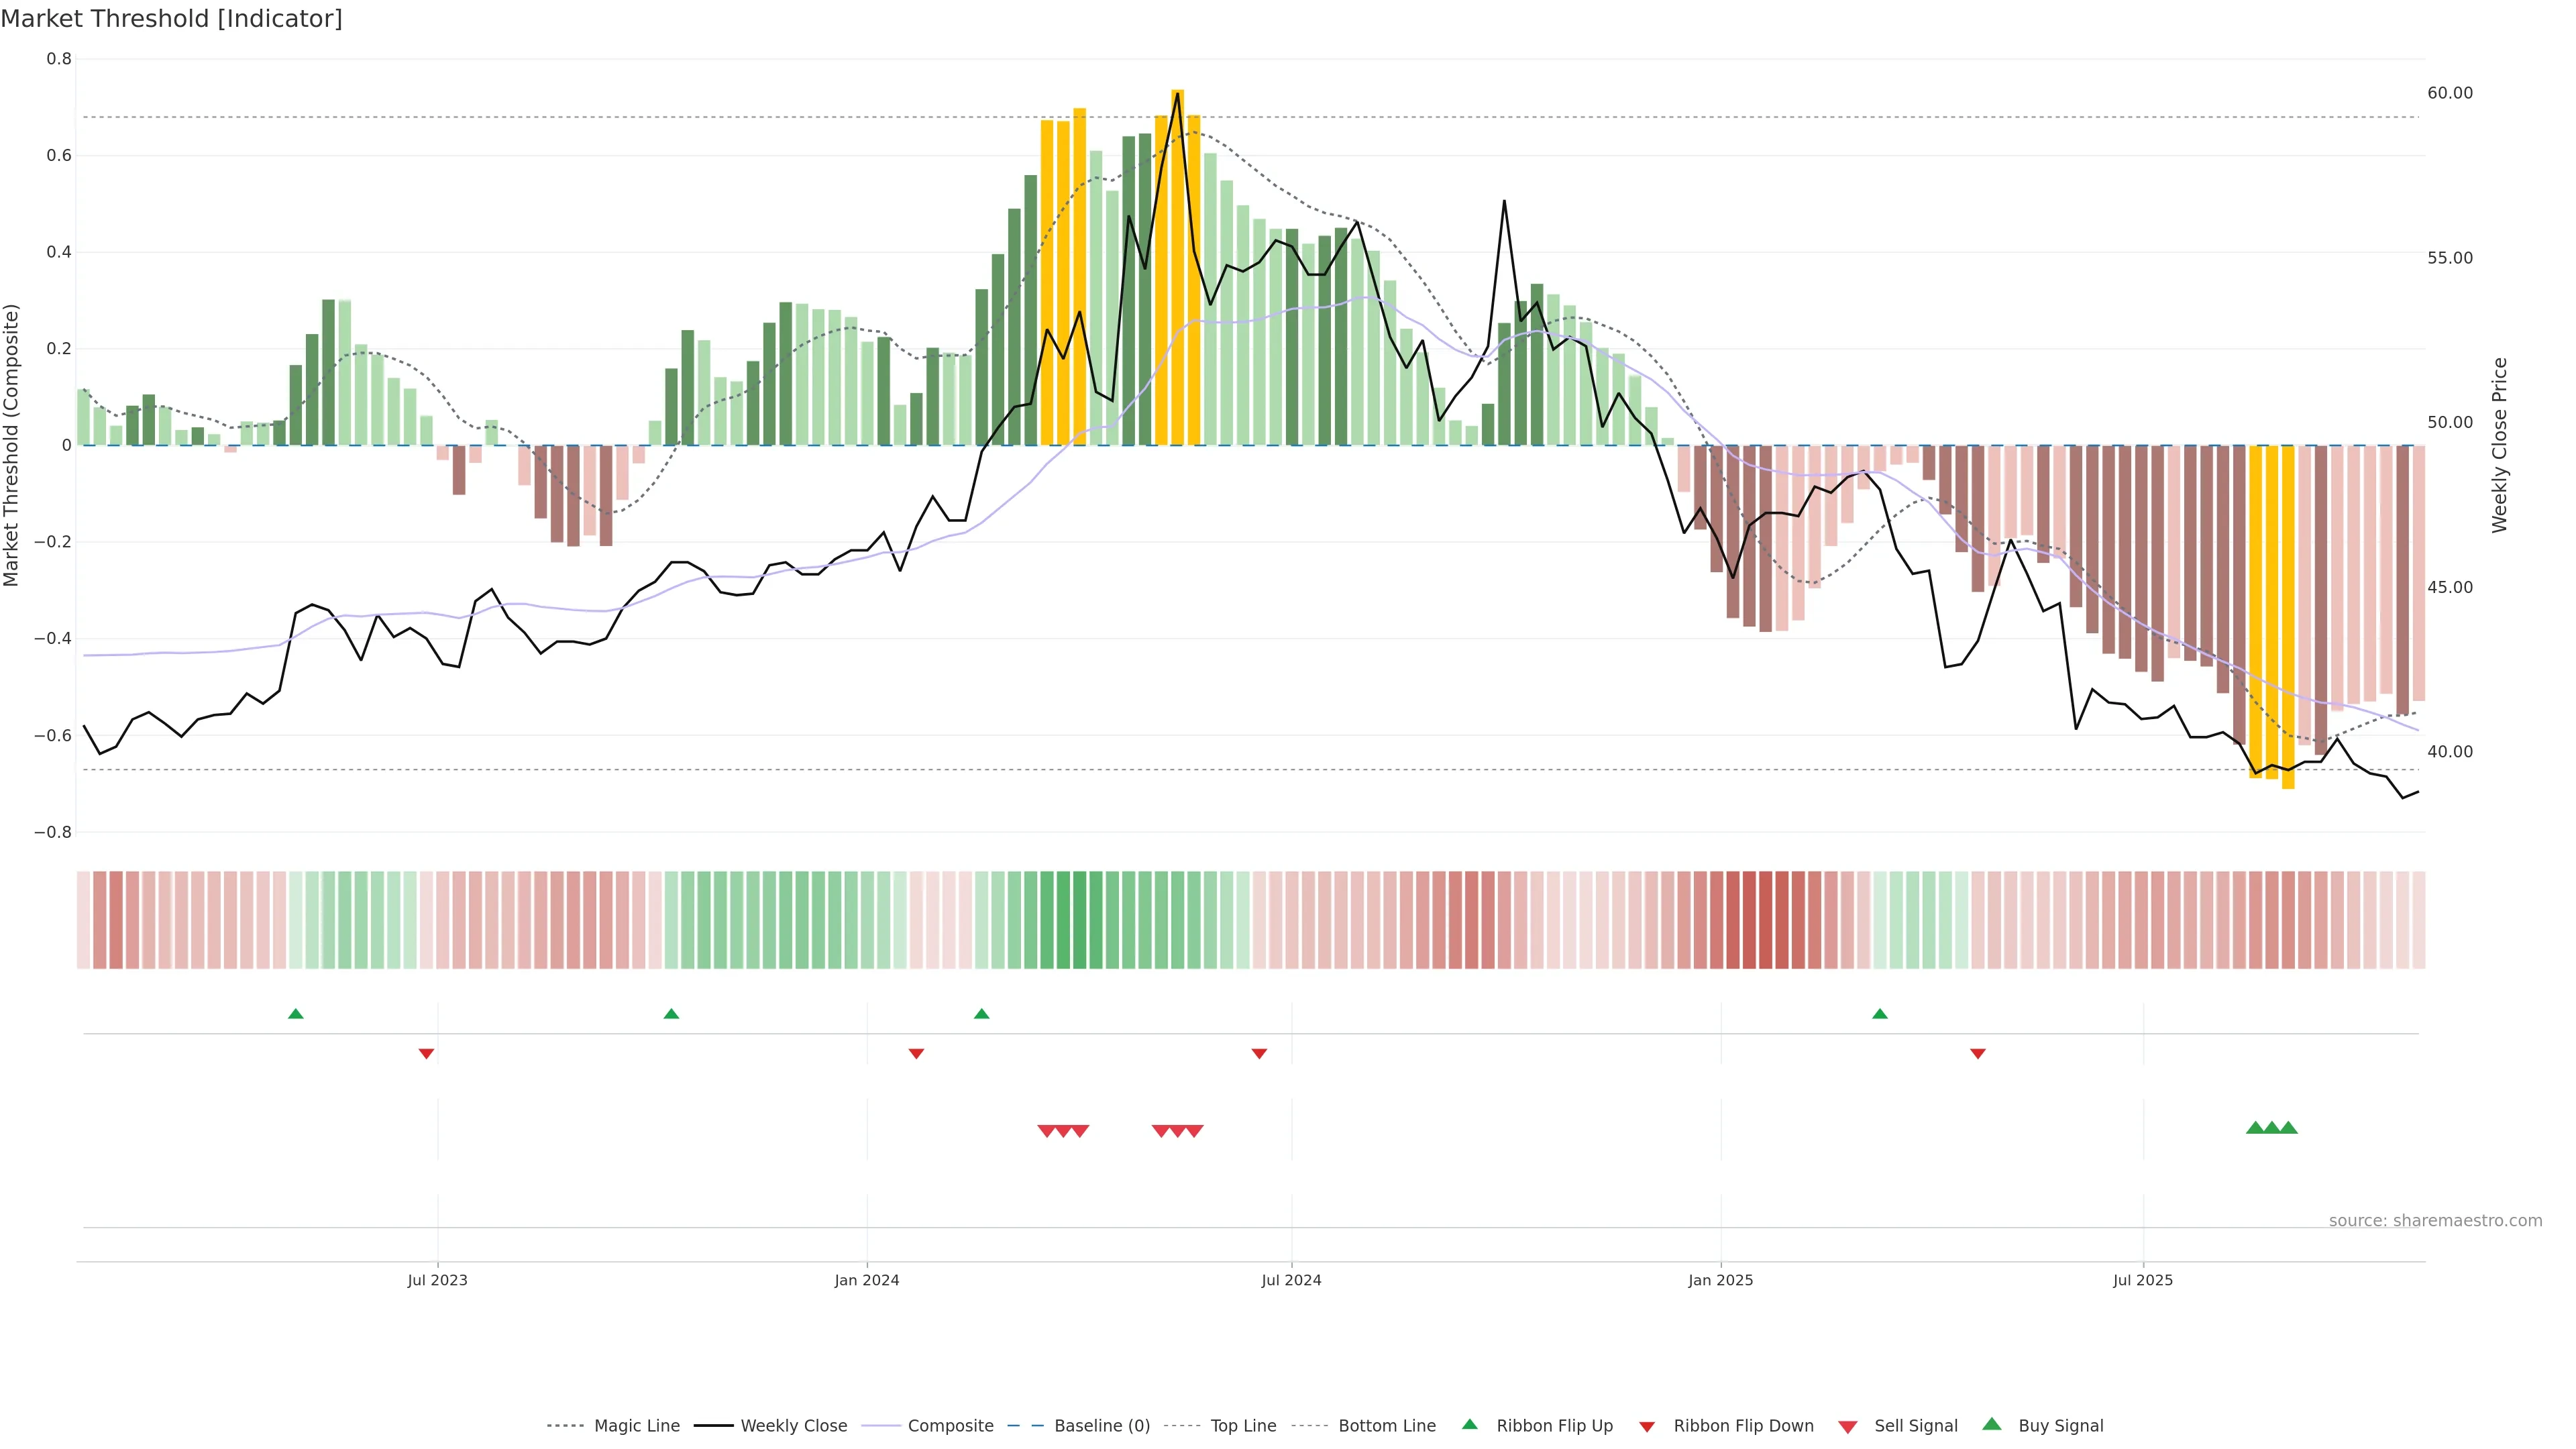
Task: Click Buy Signal legend icon
Action: 1992,1425
